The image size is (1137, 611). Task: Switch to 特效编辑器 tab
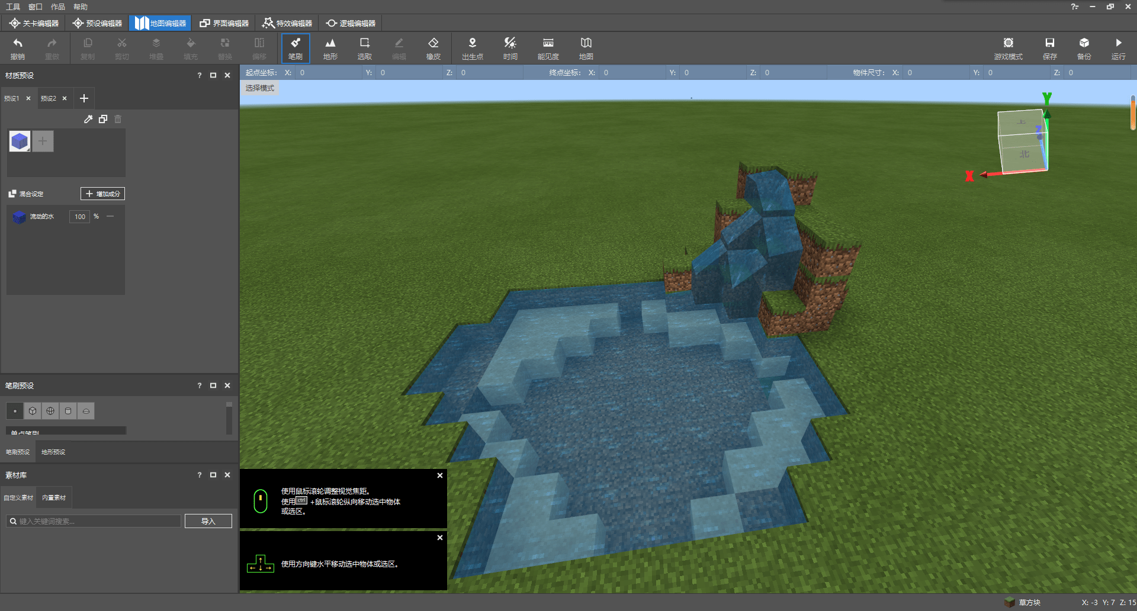click(x=287, y=23)
